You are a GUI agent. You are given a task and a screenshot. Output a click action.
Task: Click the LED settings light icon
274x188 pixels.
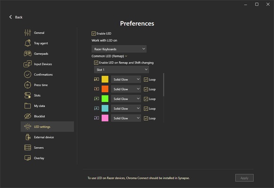[28, 126]
